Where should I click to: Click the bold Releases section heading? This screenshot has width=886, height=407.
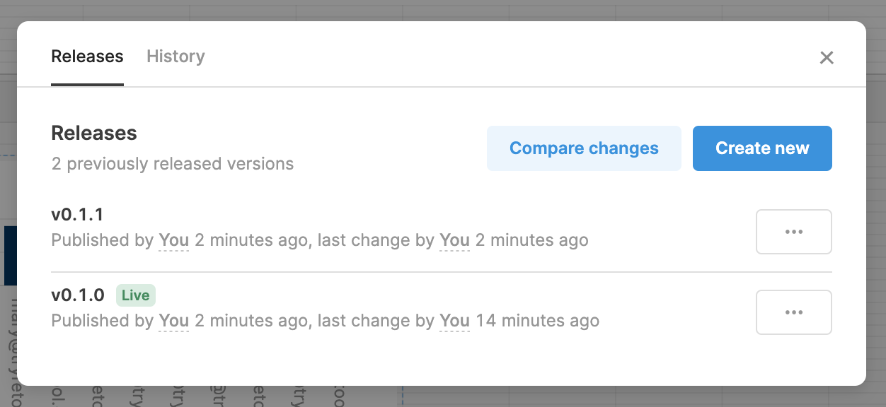coord(94,133)
